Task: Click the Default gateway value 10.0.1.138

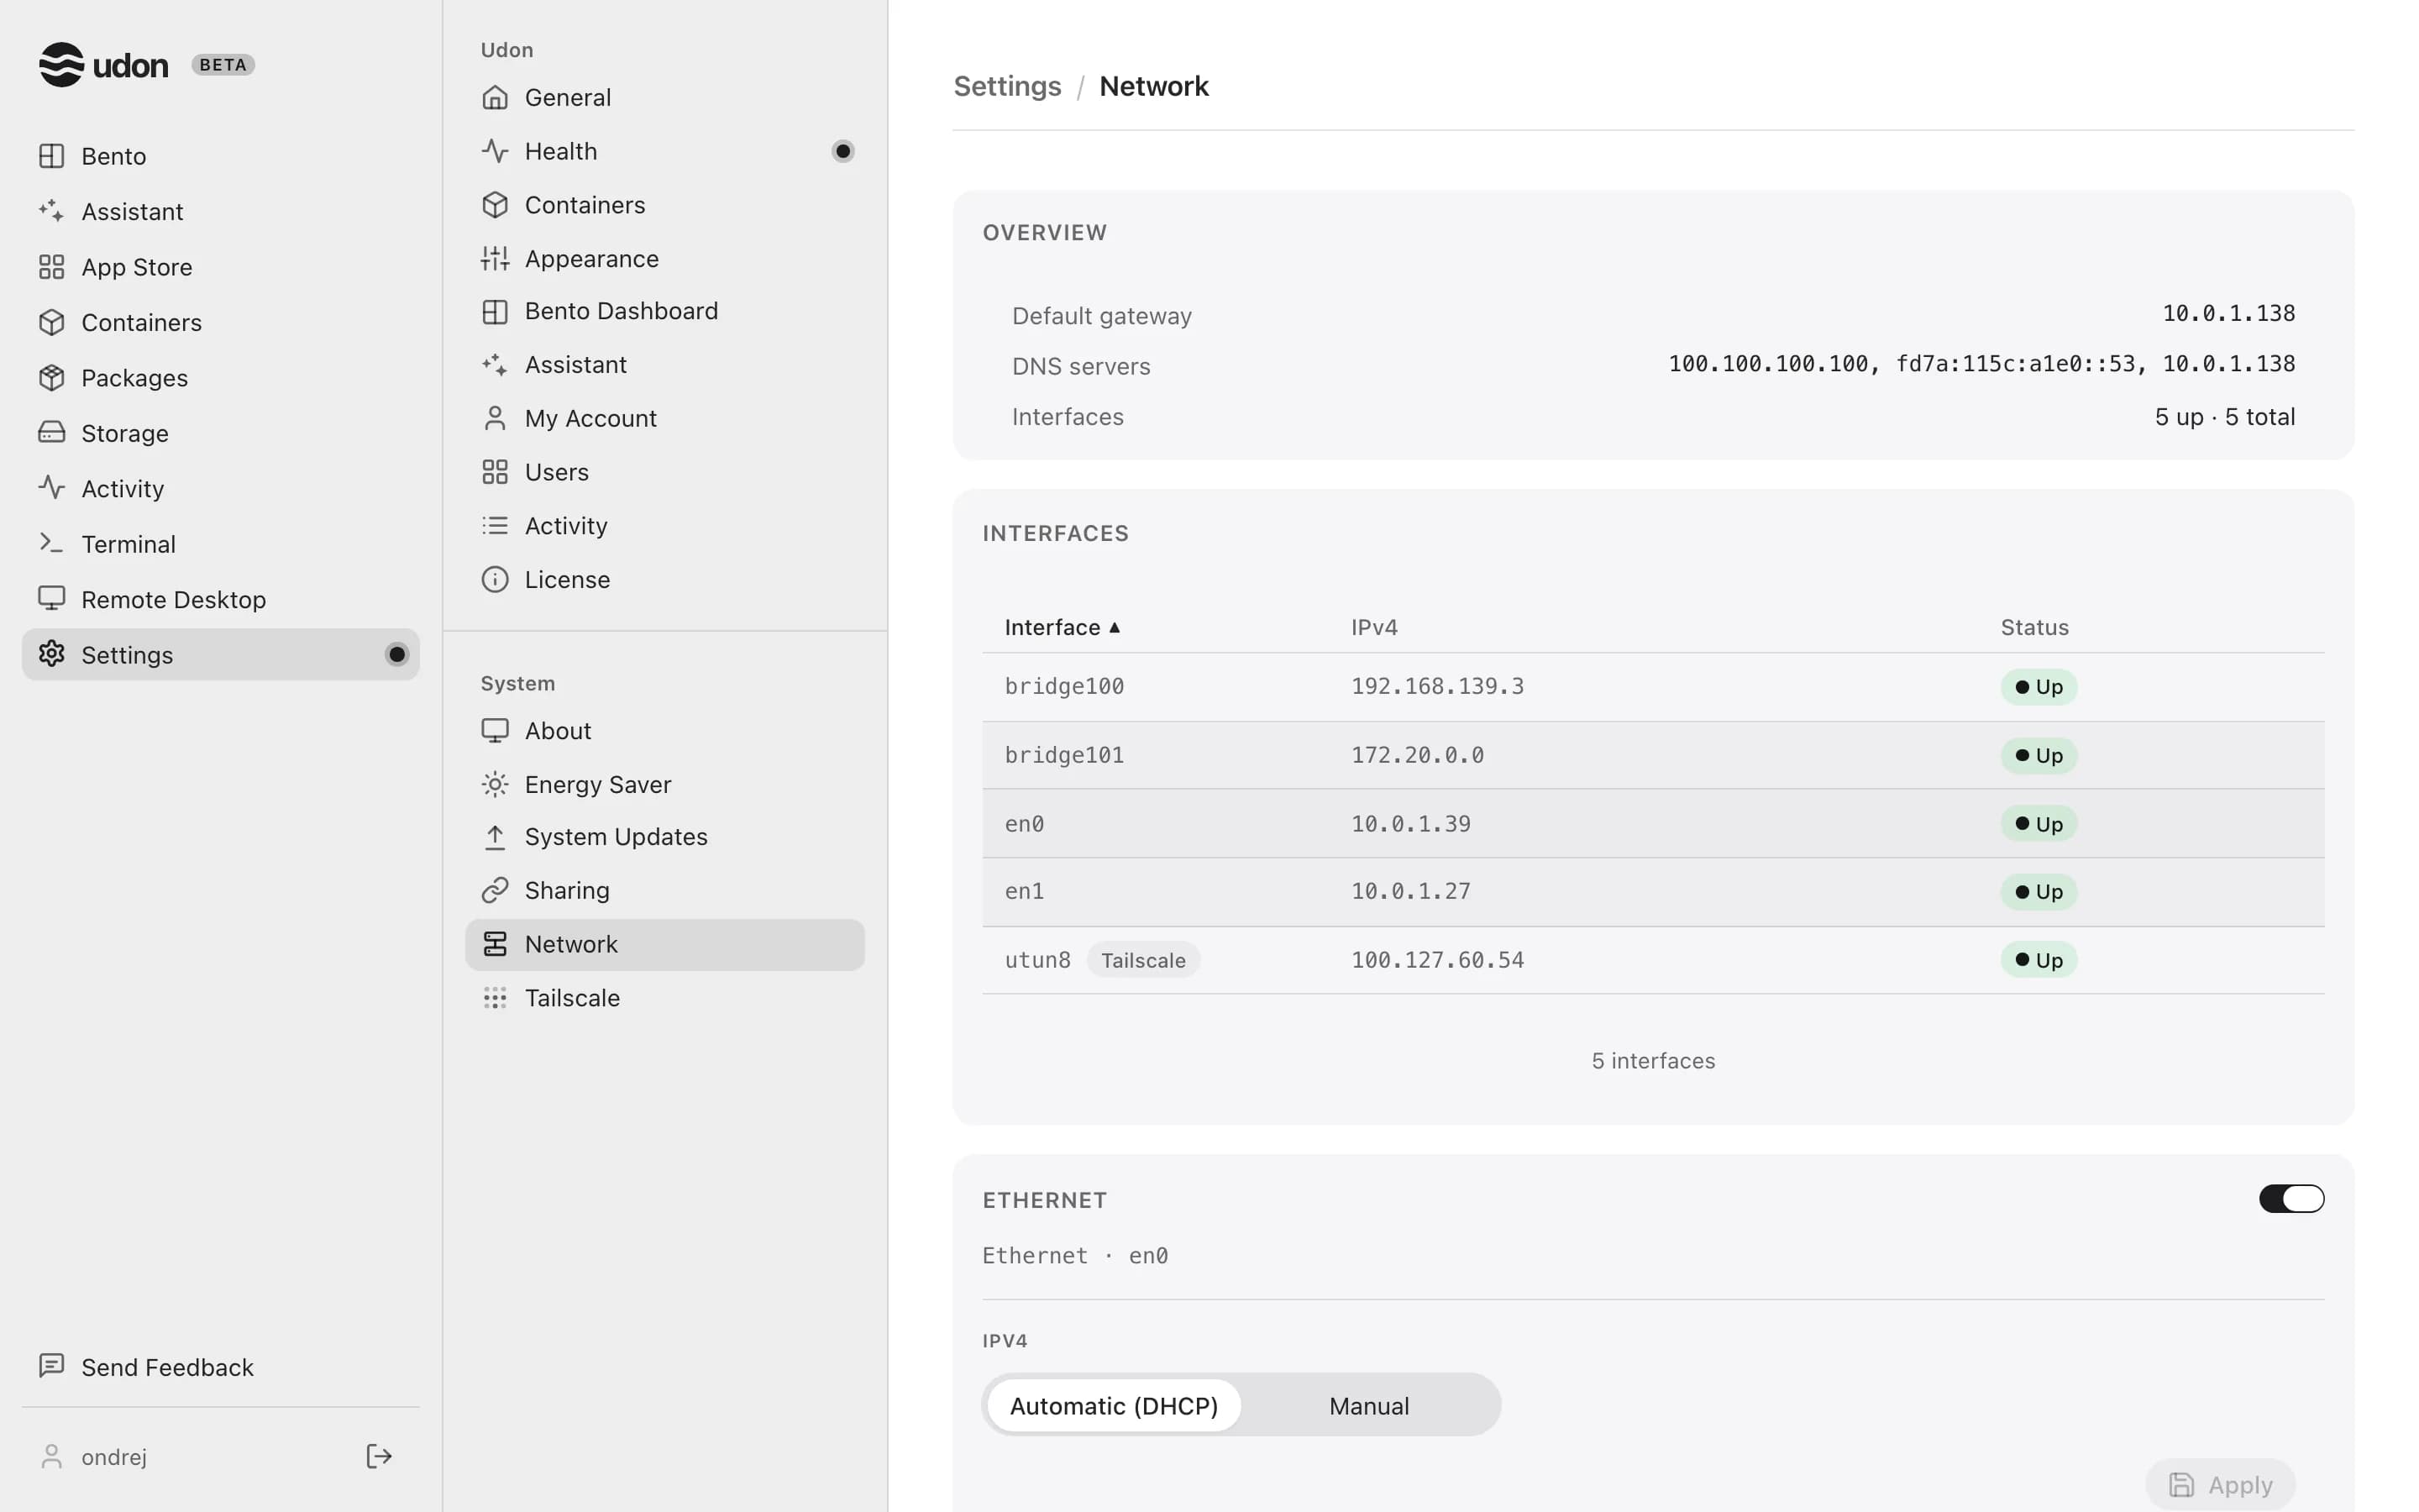Action: (2228, 313)
